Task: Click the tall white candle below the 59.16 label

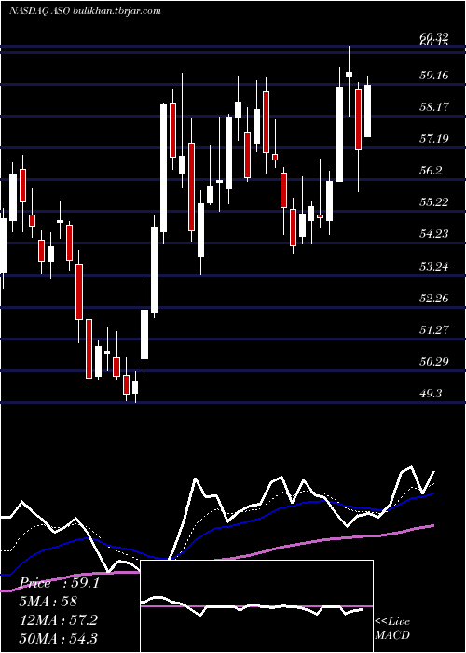Action: point(339,134)
